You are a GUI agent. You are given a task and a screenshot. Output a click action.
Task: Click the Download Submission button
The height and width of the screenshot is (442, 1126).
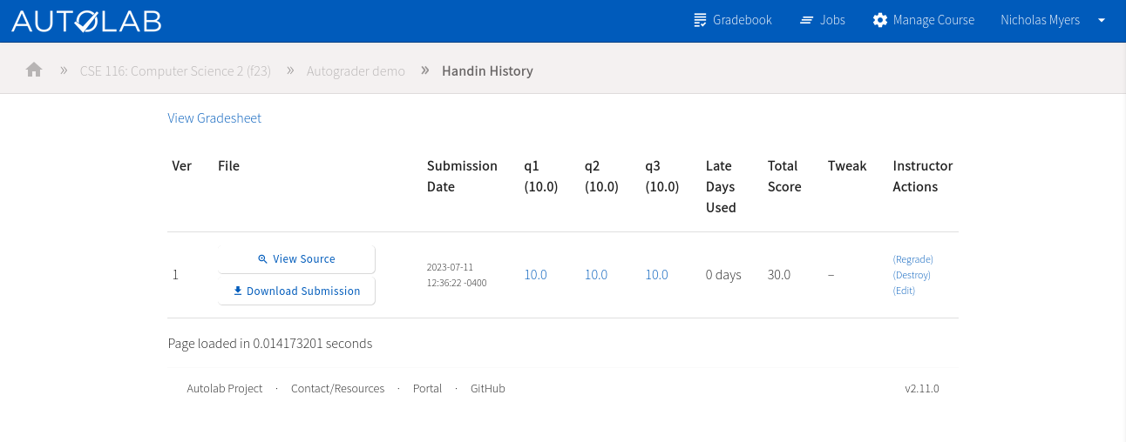296,291
